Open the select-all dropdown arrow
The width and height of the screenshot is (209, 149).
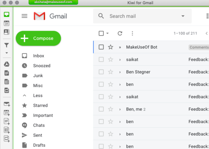coord(108,34)
